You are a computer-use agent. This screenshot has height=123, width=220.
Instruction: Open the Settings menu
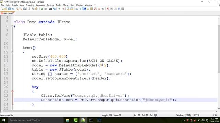tap(51, 5)
